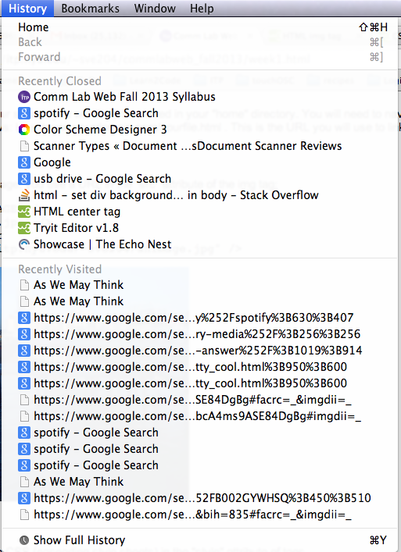Click the Stack Overflow icon in Recently Closed
The height and width of the screenshot is (552, 401).
[x=24, y=195]
